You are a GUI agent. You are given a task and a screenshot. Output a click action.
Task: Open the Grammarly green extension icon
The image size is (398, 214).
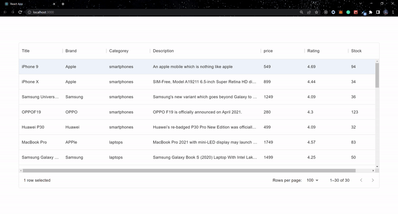point(348,12)
